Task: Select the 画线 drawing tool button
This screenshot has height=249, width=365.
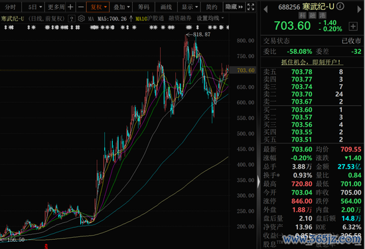Action: [x=166, y=7]
